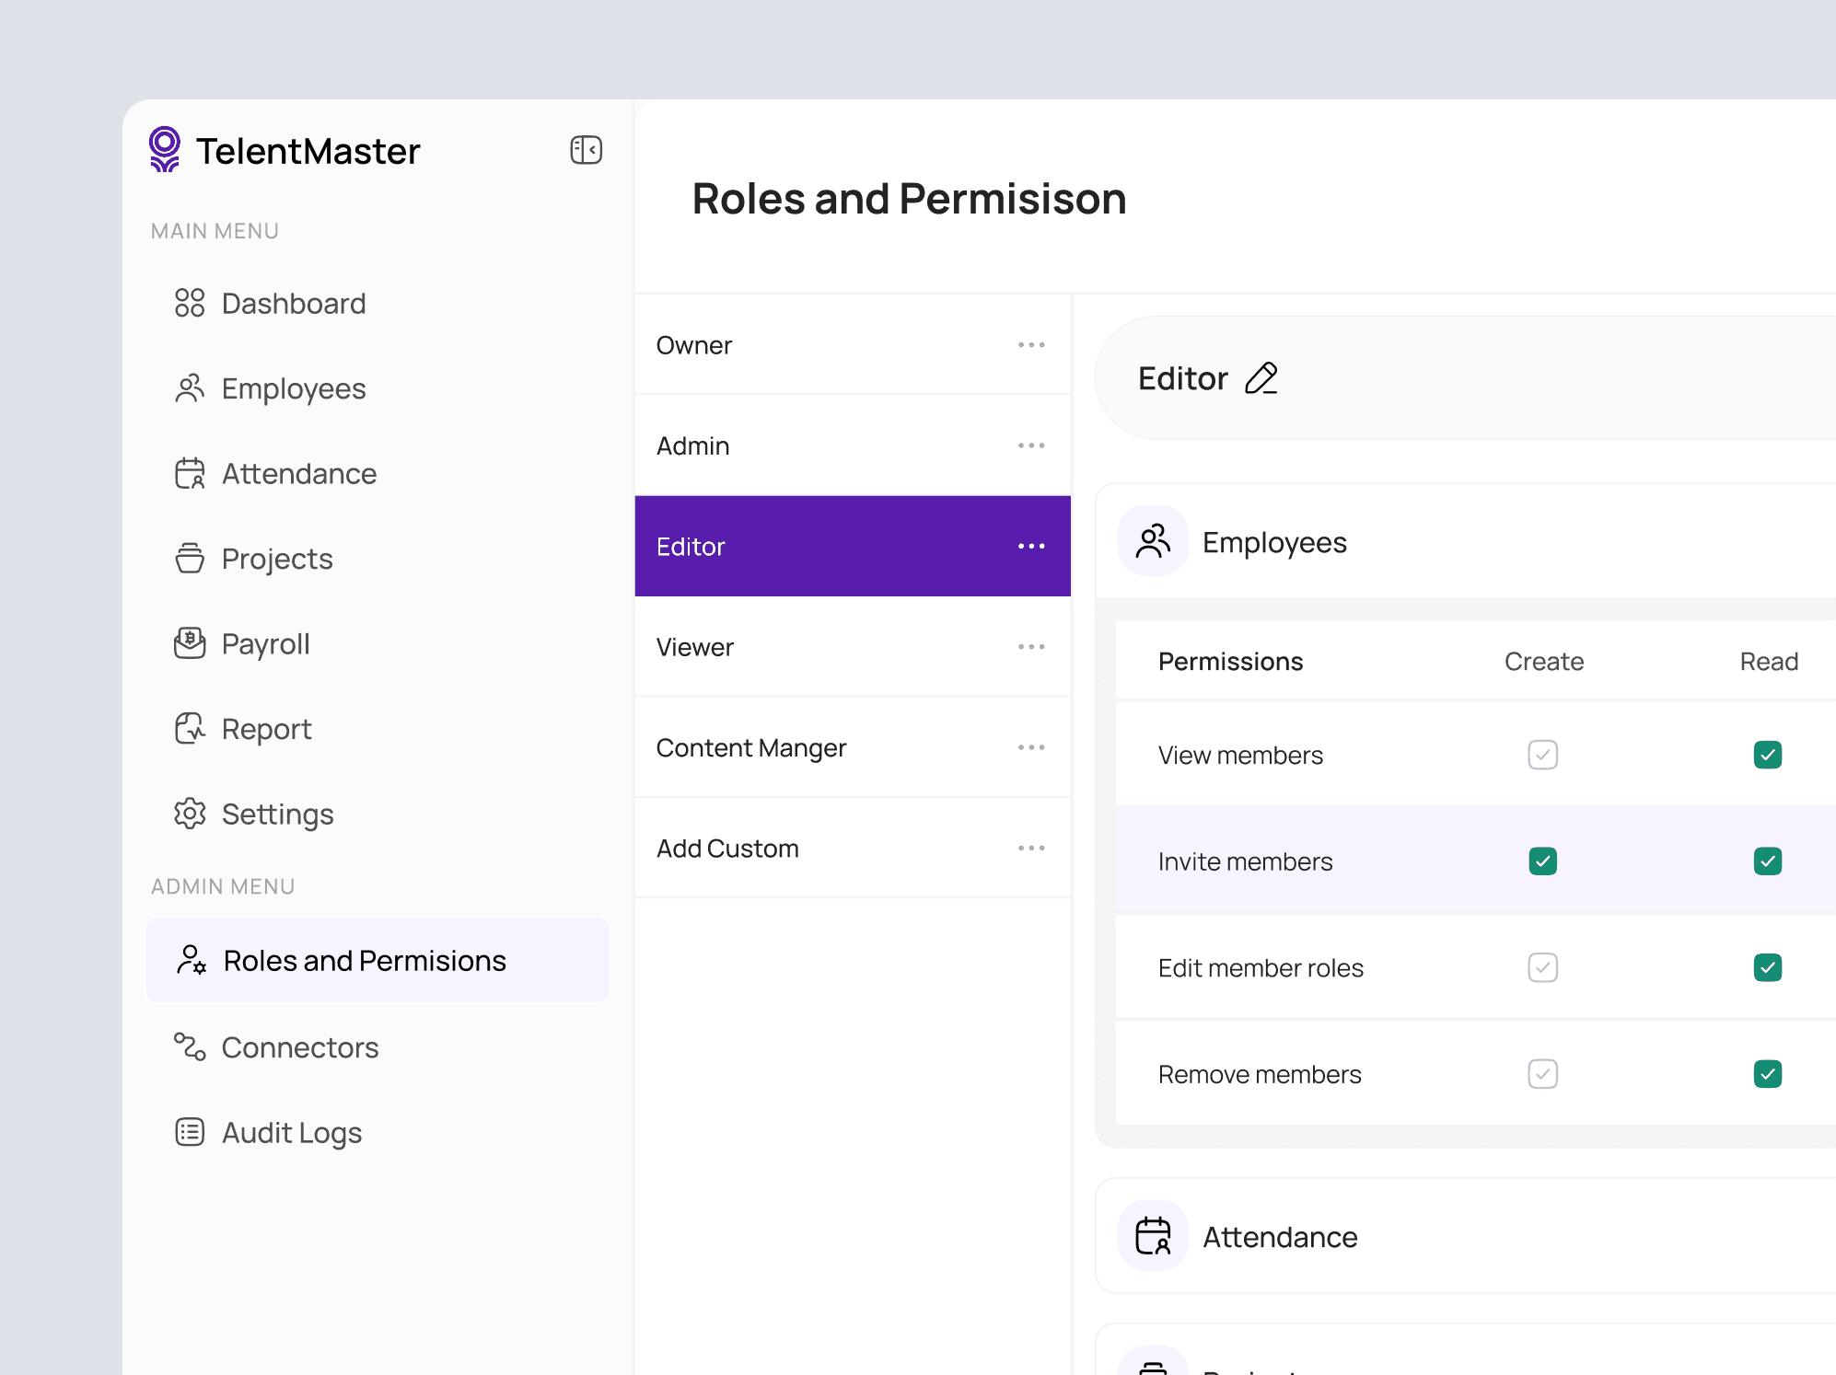Click the Attendance section calendar icon
The image size is (1836, 1375).
(x=1153, y=1236)
